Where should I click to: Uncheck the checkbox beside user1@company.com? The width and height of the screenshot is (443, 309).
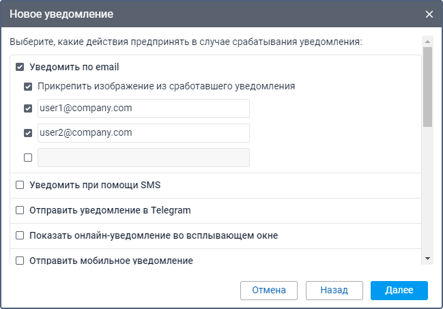28,108
